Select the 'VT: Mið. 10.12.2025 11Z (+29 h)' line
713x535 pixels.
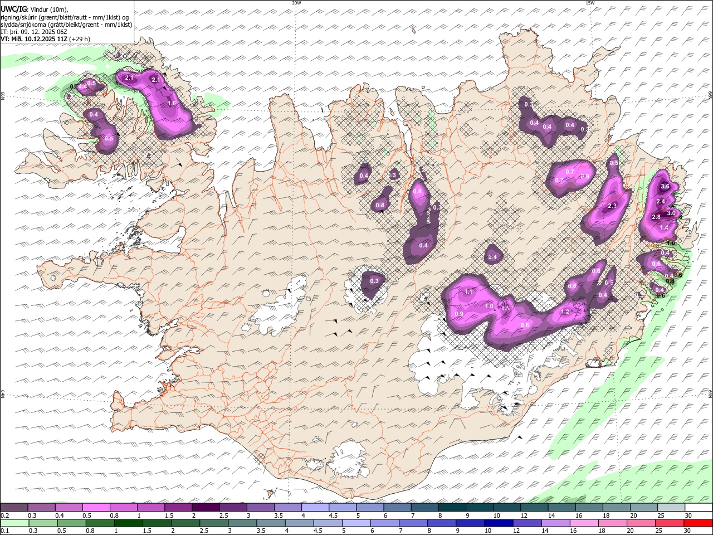click(46, 39)
